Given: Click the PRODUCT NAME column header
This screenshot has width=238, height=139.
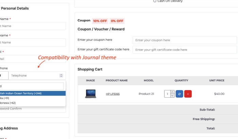Looking at the screenshot, I should (x=117, y=80).
